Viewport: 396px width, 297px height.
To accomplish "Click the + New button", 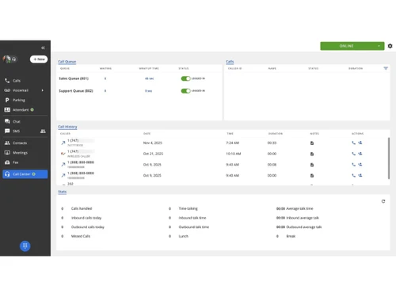I will click(x=39, y=59).
